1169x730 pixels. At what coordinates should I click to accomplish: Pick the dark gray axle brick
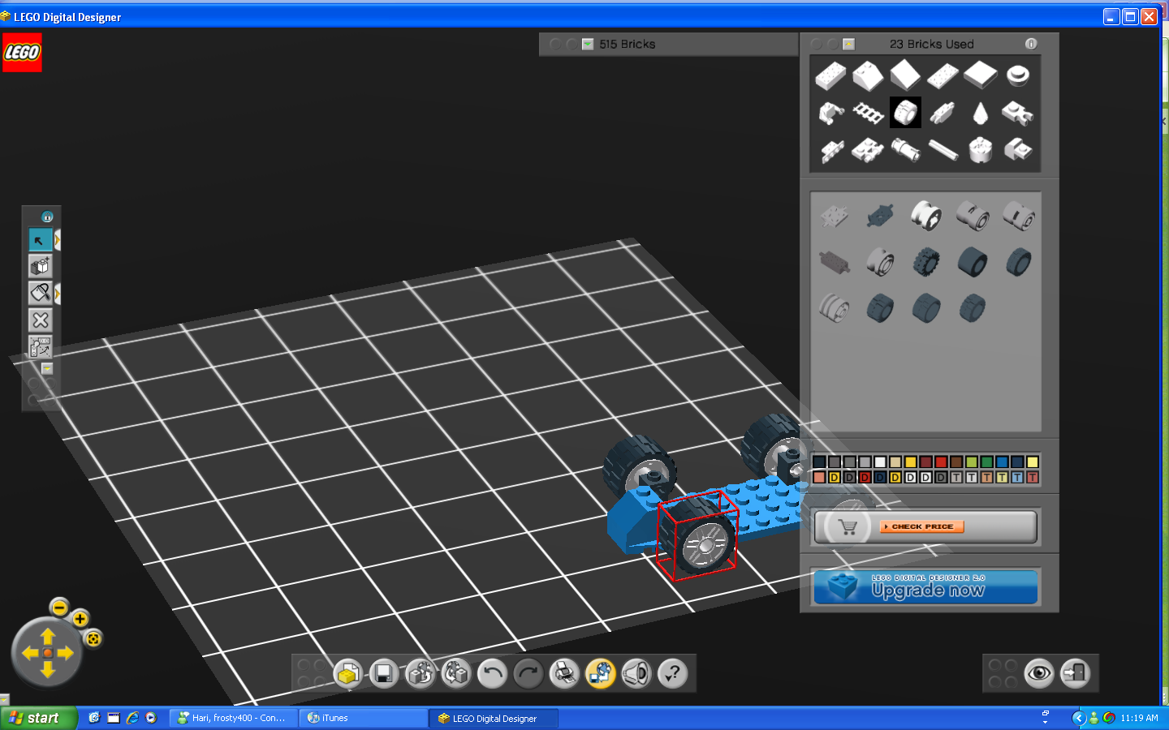click(x=835, y=262)
